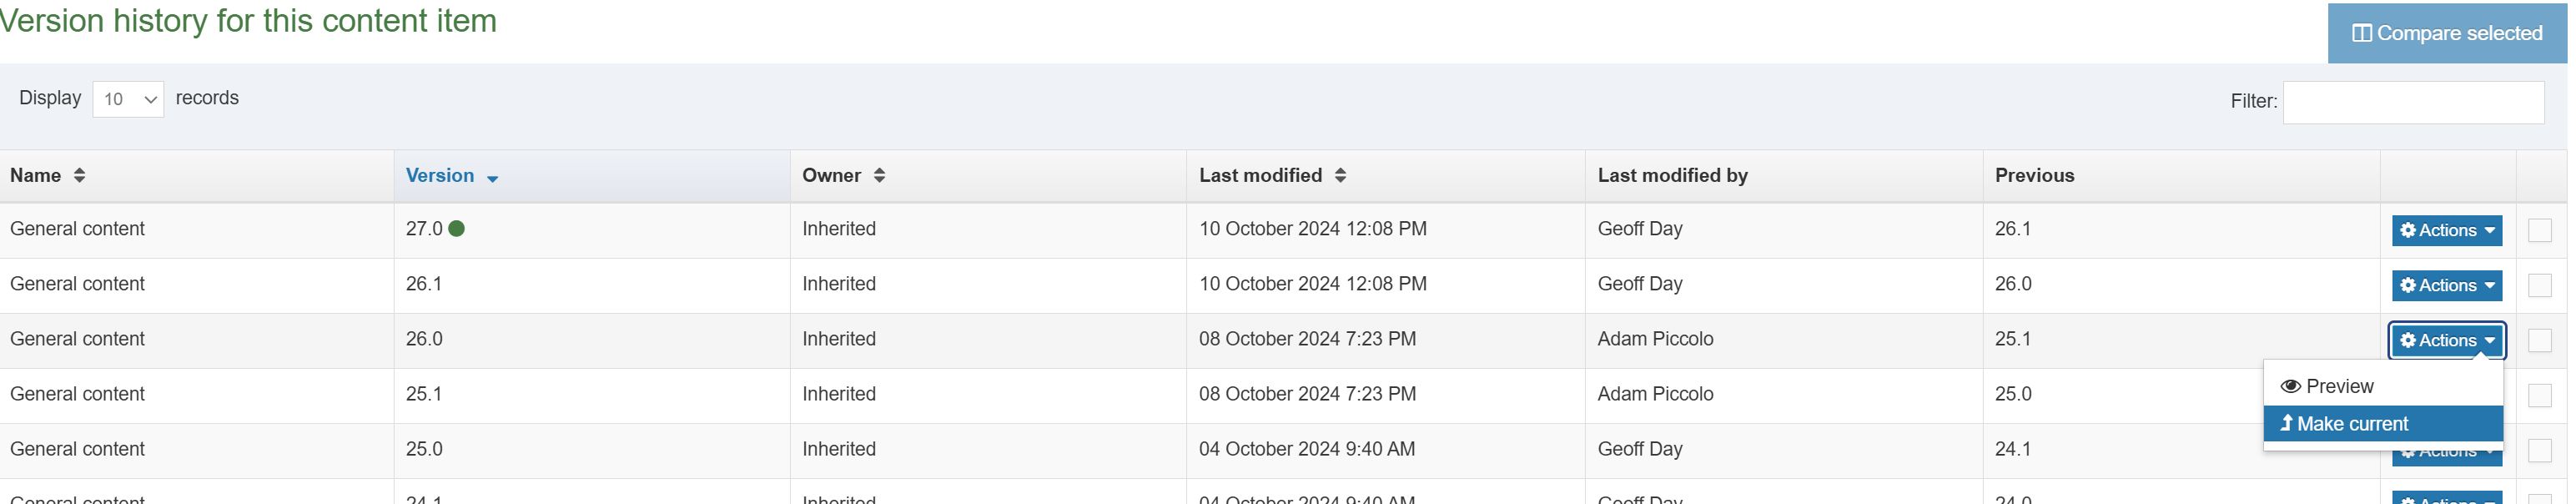Tick the checkbox for version 25.1 row
This screenshot has height=504, width=2576.
2539,395
